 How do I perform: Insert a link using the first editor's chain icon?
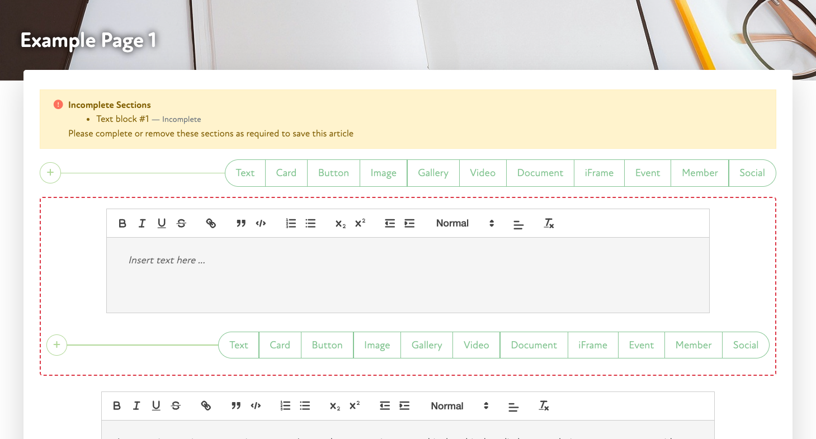pyautogui.click(x=211, y=224)
